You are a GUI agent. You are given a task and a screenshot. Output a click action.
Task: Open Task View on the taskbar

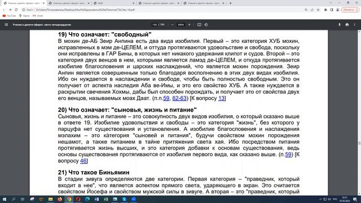point(23,199)
